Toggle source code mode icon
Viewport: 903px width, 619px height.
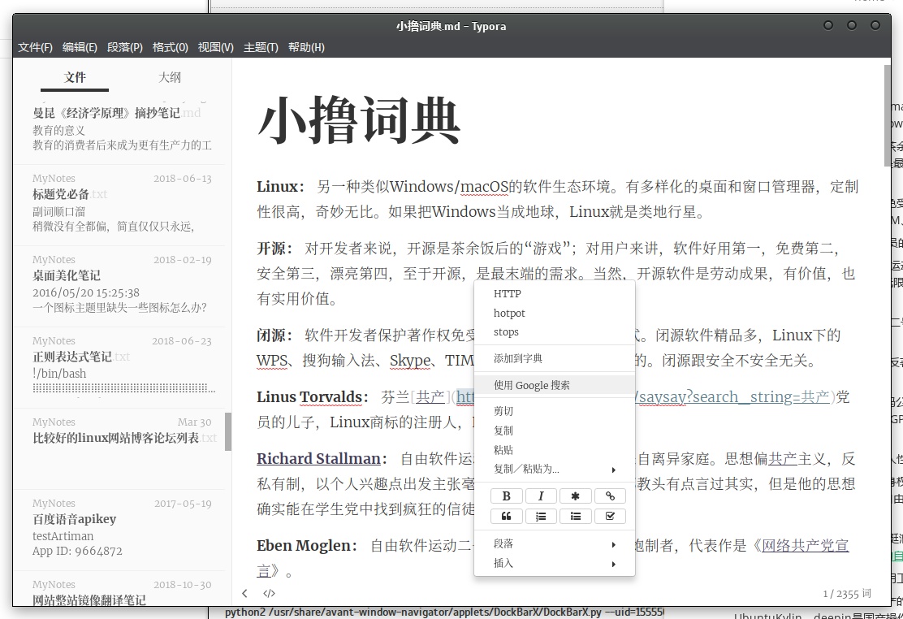pyautogui.click(x=269, y=593)
